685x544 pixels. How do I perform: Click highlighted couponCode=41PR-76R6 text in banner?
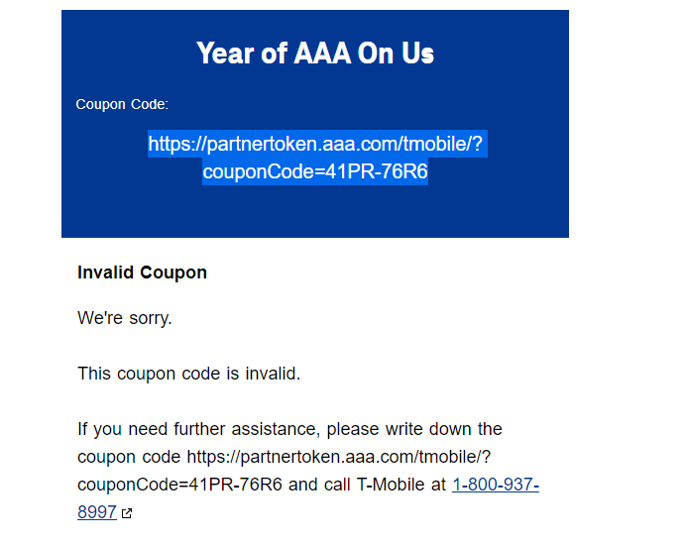coord(315,171)
